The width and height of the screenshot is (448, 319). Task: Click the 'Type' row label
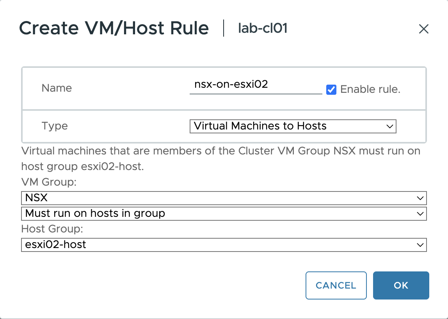55,126
